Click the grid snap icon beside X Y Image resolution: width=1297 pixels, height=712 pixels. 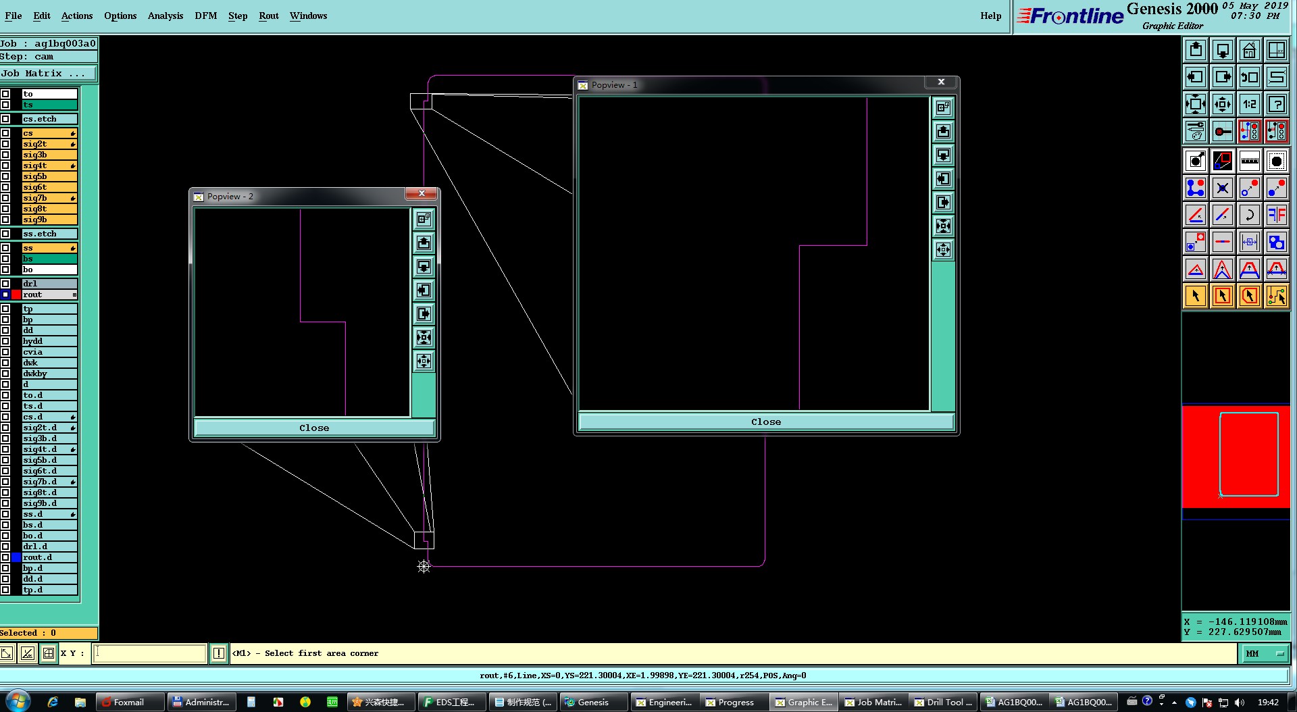pos(49,653)
